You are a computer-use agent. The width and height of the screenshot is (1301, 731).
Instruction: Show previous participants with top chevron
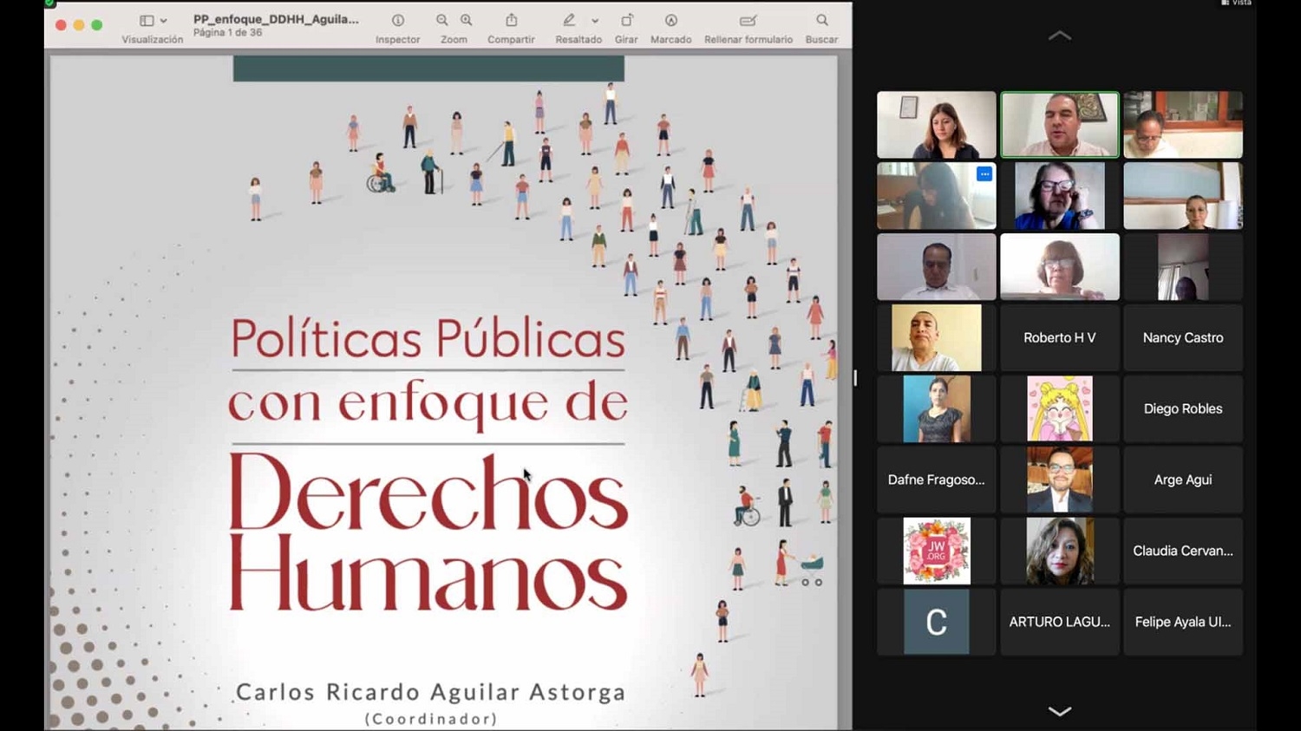[1059, 36]
